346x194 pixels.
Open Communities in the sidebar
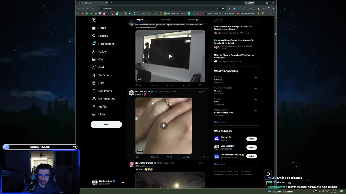pyautogui.click(x=104, y=99)
